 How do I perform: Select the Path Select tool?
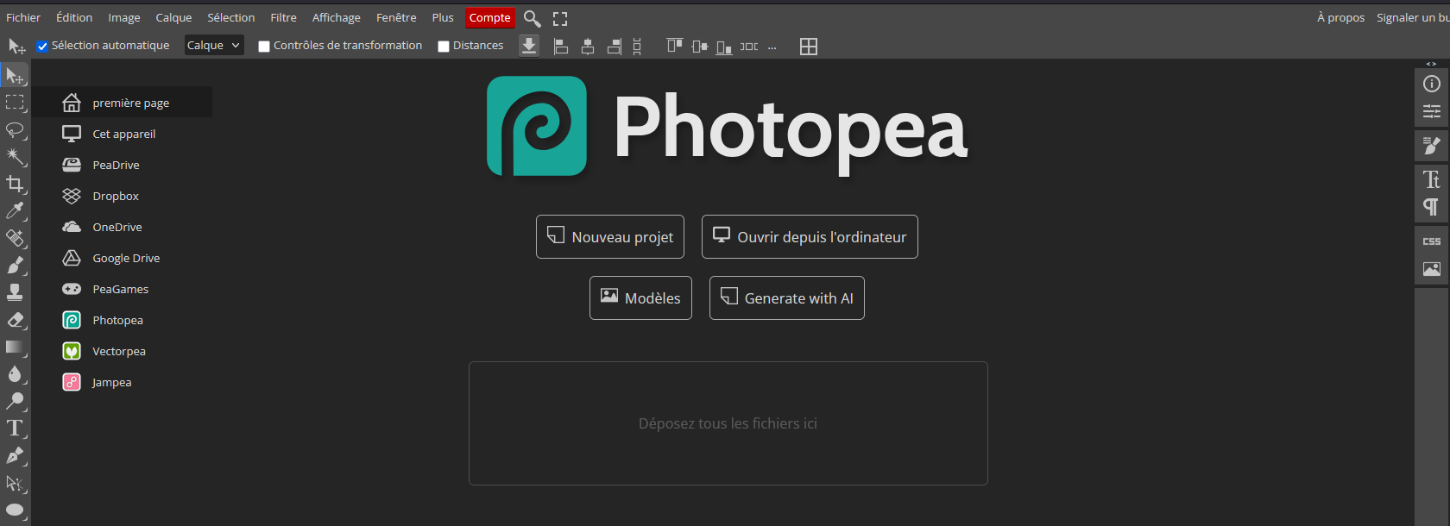[15, 483]
